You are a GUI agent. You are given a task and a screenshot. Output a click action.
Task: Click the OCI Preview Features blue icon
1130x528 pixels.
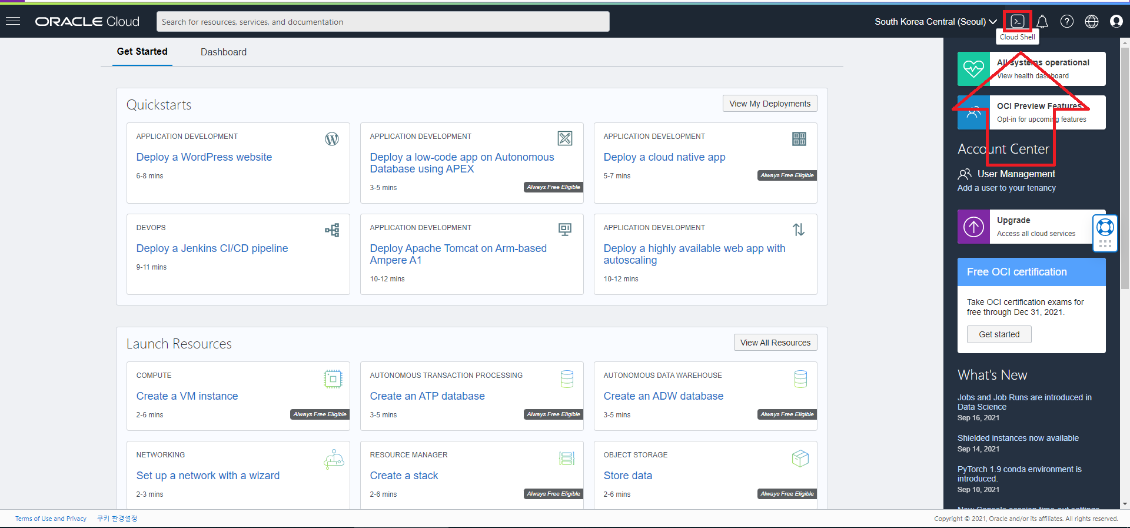point(973,112)
